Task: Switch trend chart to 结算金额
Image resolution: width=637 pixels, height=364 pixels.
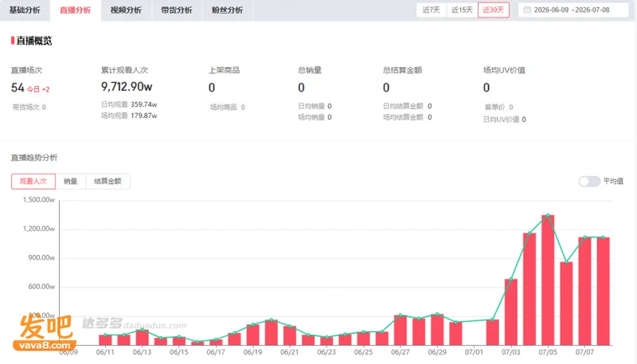Action: tap(107, 181)
